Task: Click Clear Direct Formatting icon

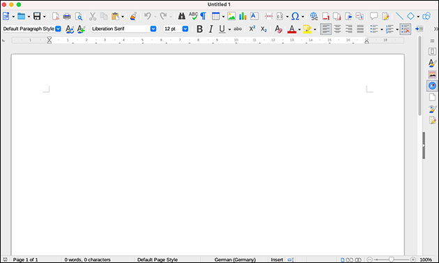Action: click(x=278, y=29)
